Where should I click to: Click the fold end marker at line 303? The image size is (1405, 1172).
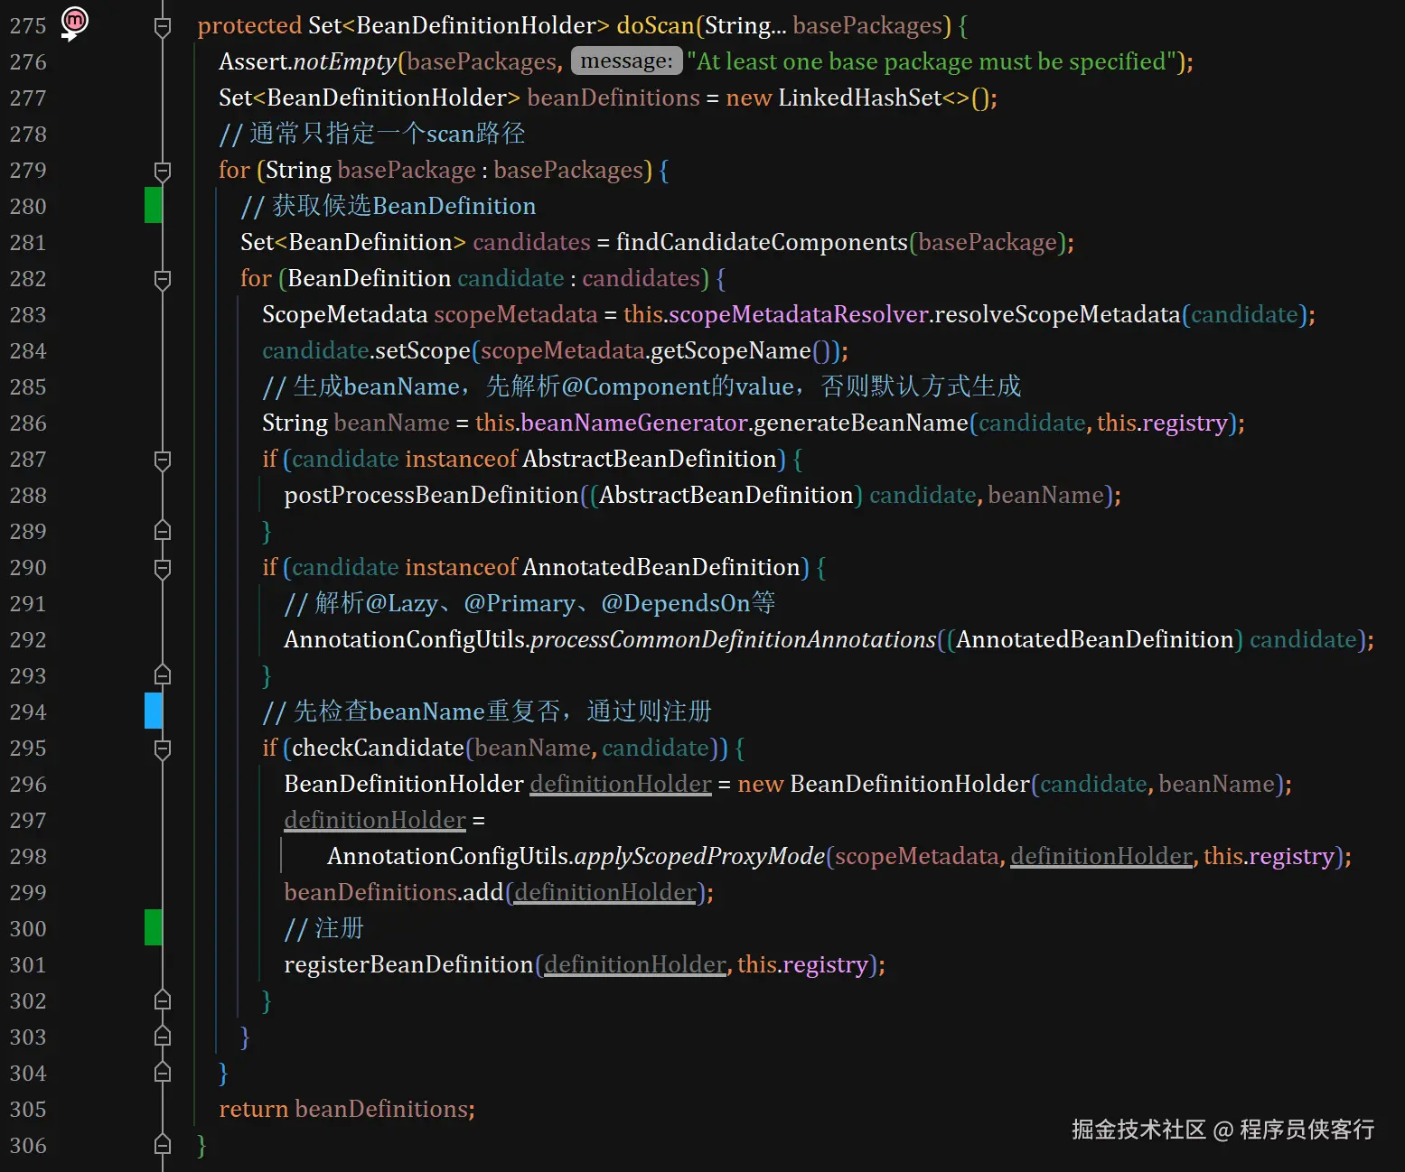pos(163,1036)
